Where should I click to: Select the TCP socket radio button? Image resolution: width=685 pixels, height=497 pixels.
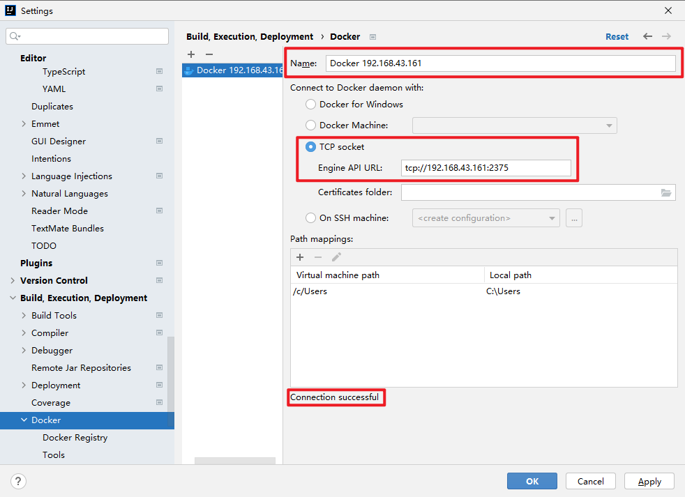(x=310, y=147)
